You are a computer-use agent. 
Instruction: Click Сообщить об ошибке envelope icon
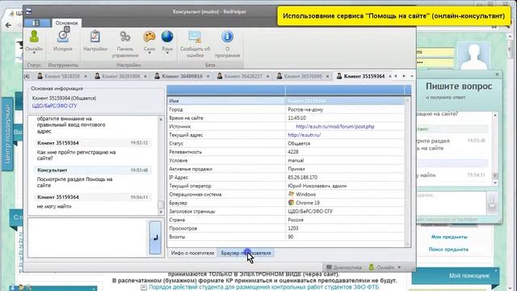click(195, 36)
